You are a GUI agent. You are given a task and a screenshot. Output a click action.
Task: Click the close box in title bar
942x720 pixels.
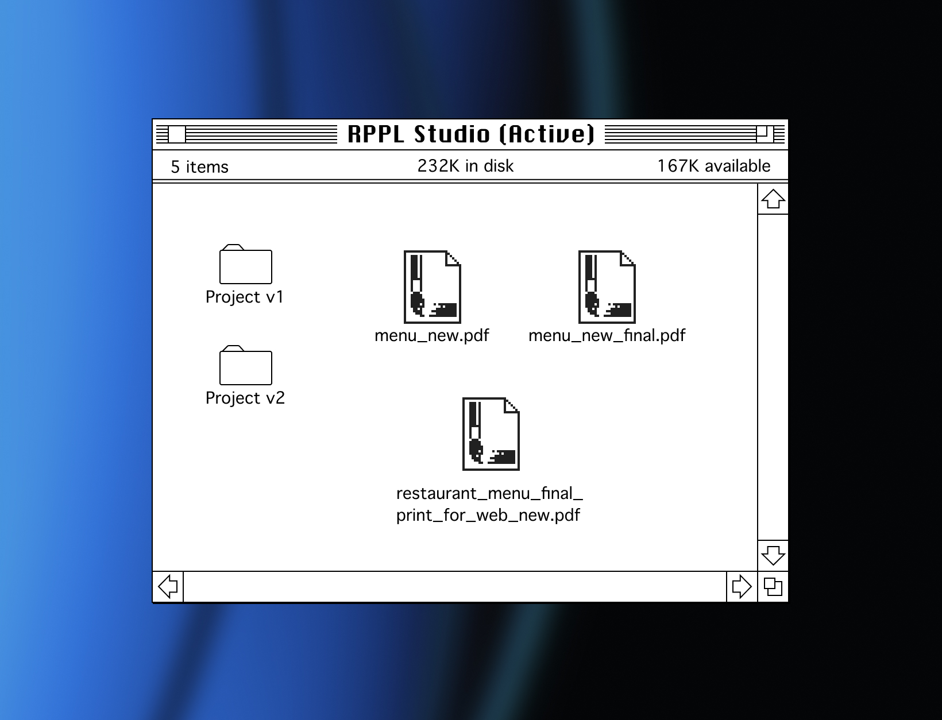pyautogui.click(x=177, y=134)
